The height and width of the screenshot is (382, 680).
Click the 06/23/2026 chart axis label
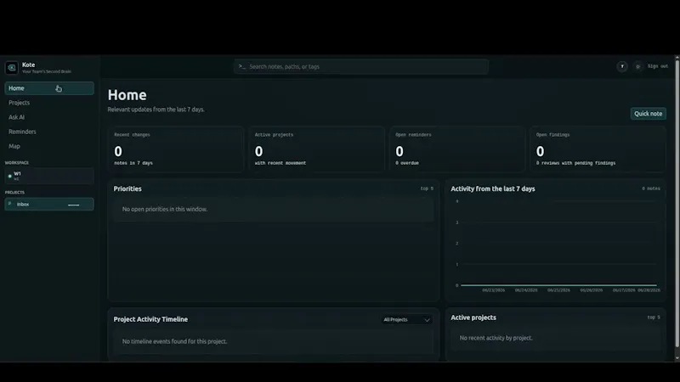[x=494, y=290]
